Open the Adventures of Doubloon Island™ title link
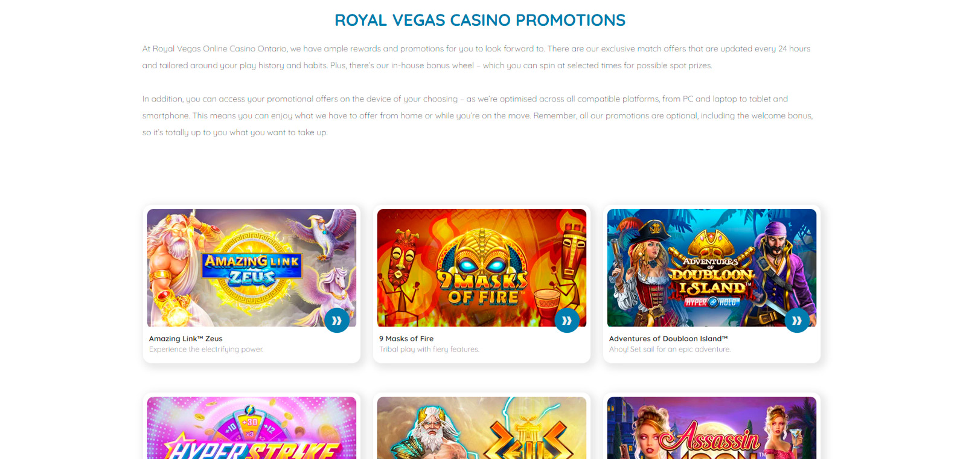966x459 pixels. point(668,339)
